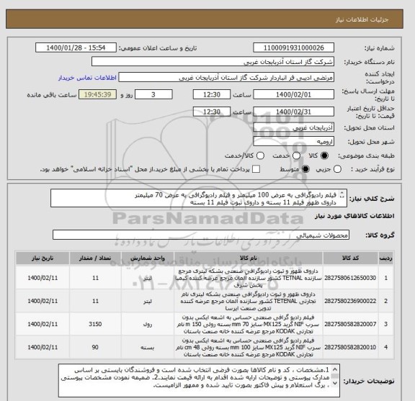Click the واحد شمارش column header

tap(148, 258)
